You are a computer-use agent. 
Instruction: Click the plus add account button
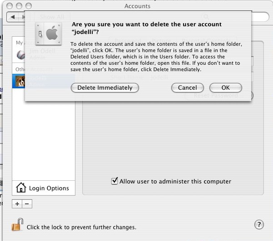(x=17, y=204)
